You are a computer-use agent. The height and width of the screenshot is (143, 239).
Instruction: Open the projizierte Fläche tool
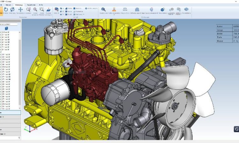click(x=171, y=11)
